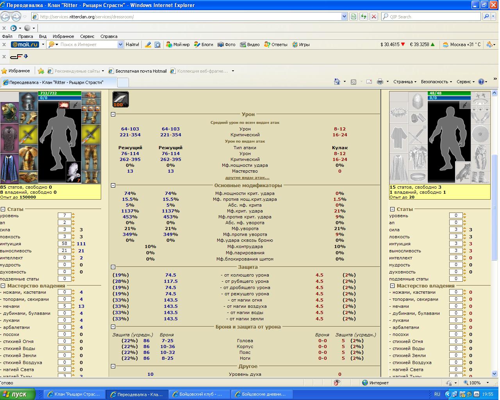Select the white owl pet slot

(x=73, y=172)
